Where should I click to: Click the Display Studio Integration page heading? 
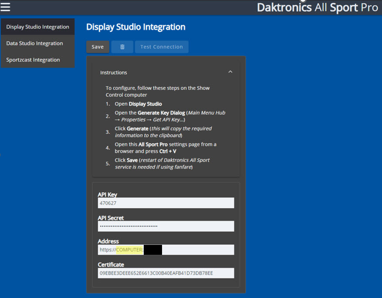click(136, 27)
